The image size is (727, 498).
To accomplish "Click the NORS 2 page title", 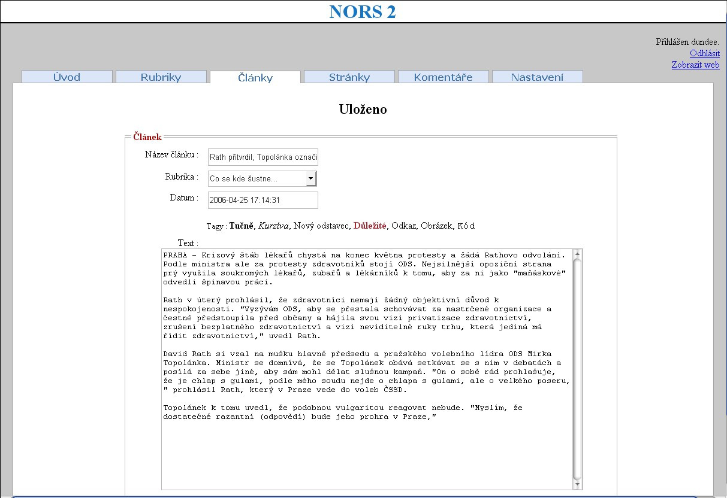I will [x=363, y=11].
